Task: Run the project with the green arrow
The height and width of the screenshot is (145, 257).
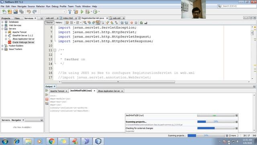Action: (82, 12)
